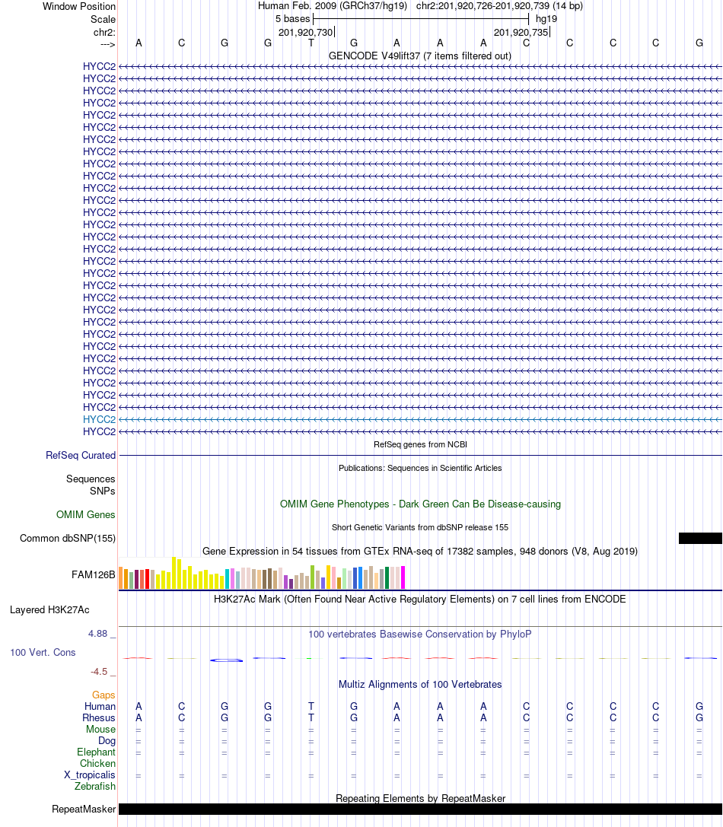Click the Sequences track label
The height and width of the screenshot is (827, 723).
pos(91,479)
